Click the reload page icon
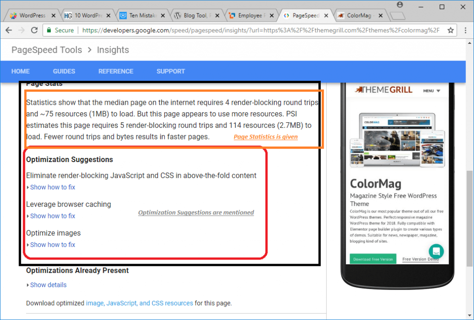This screenshot has height=320, width=474. pyautogui.click(x=34, y=30)
